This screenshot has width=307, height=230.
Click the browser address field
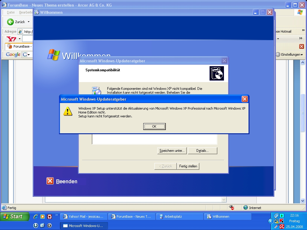pos(25,31)
